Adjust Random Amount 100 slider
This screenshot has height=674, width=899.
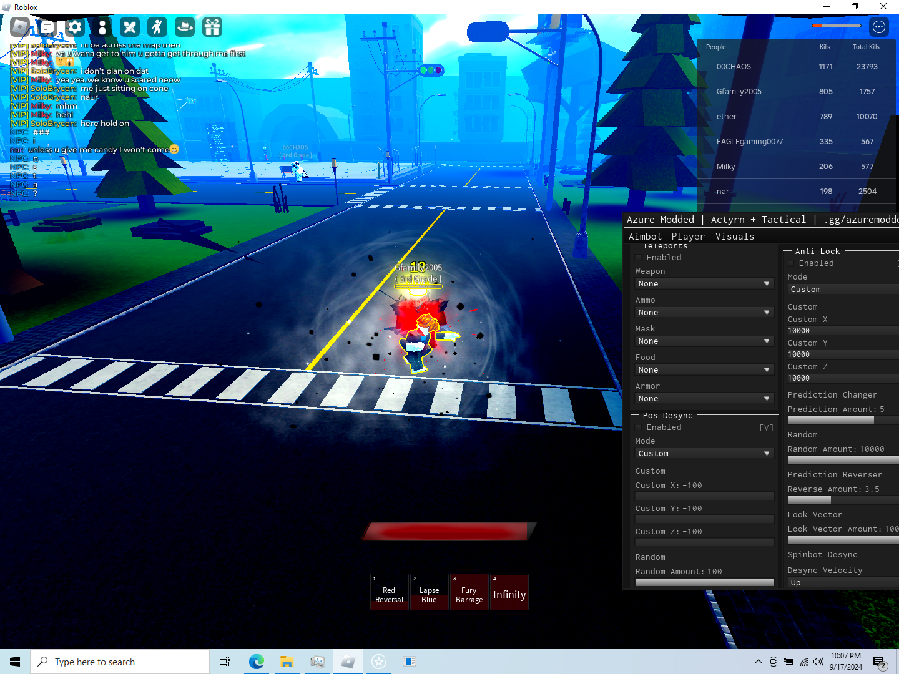[704, 582]
